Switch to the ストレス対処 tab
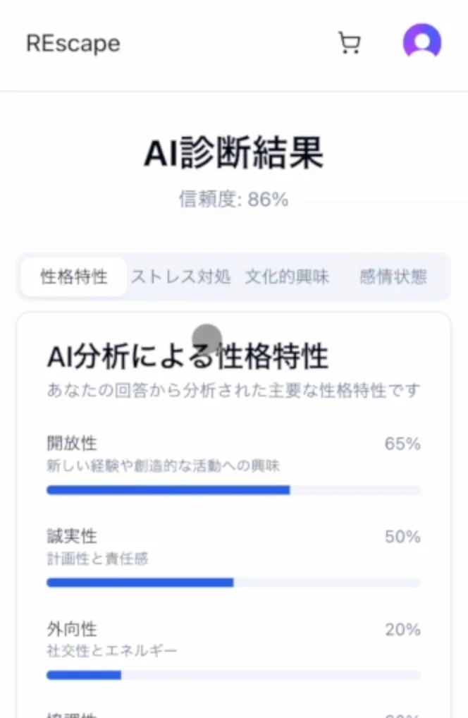 (x=180, y=276)
